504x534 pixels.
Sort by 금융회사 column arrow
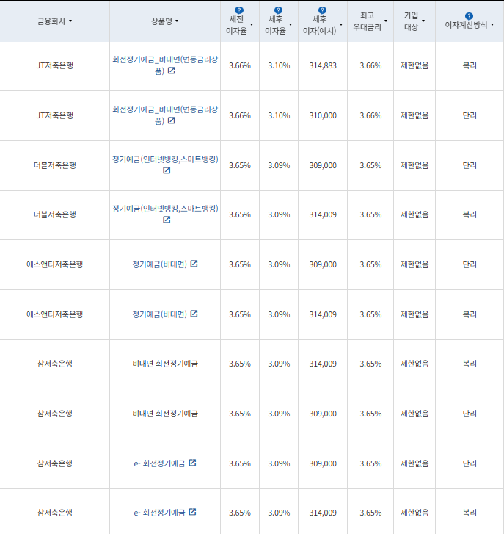70,21
